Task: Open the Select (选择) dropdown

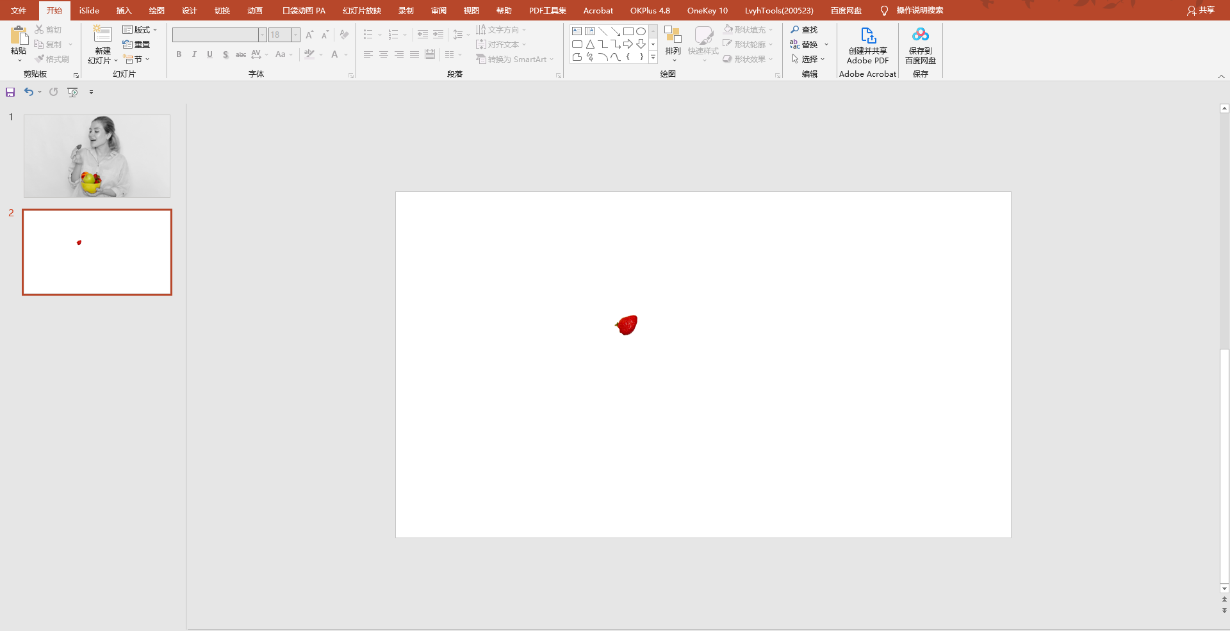Action: [x=808, y=59]
